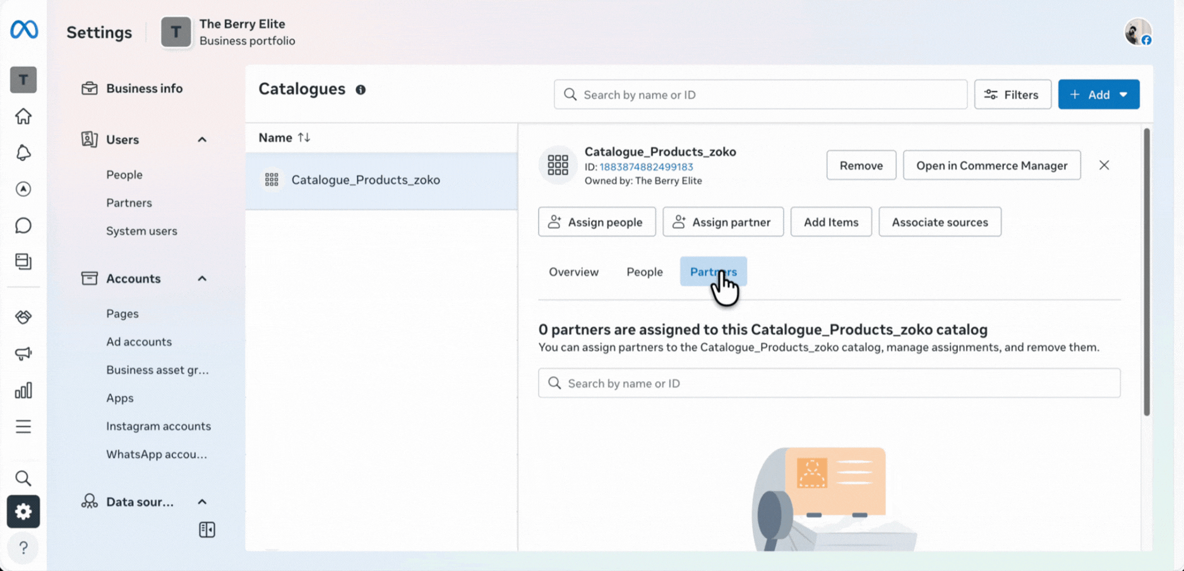Open the inbox chat bubble icon

click(23, 225)
